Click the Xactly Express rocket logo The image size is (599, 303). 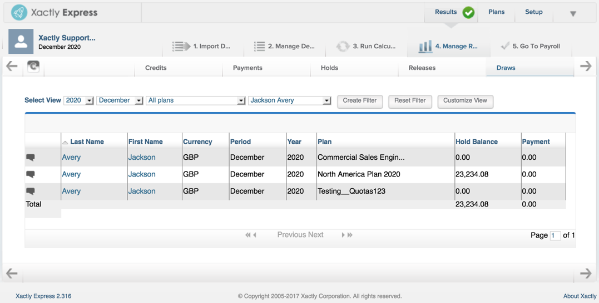click(x=19, y=13)
